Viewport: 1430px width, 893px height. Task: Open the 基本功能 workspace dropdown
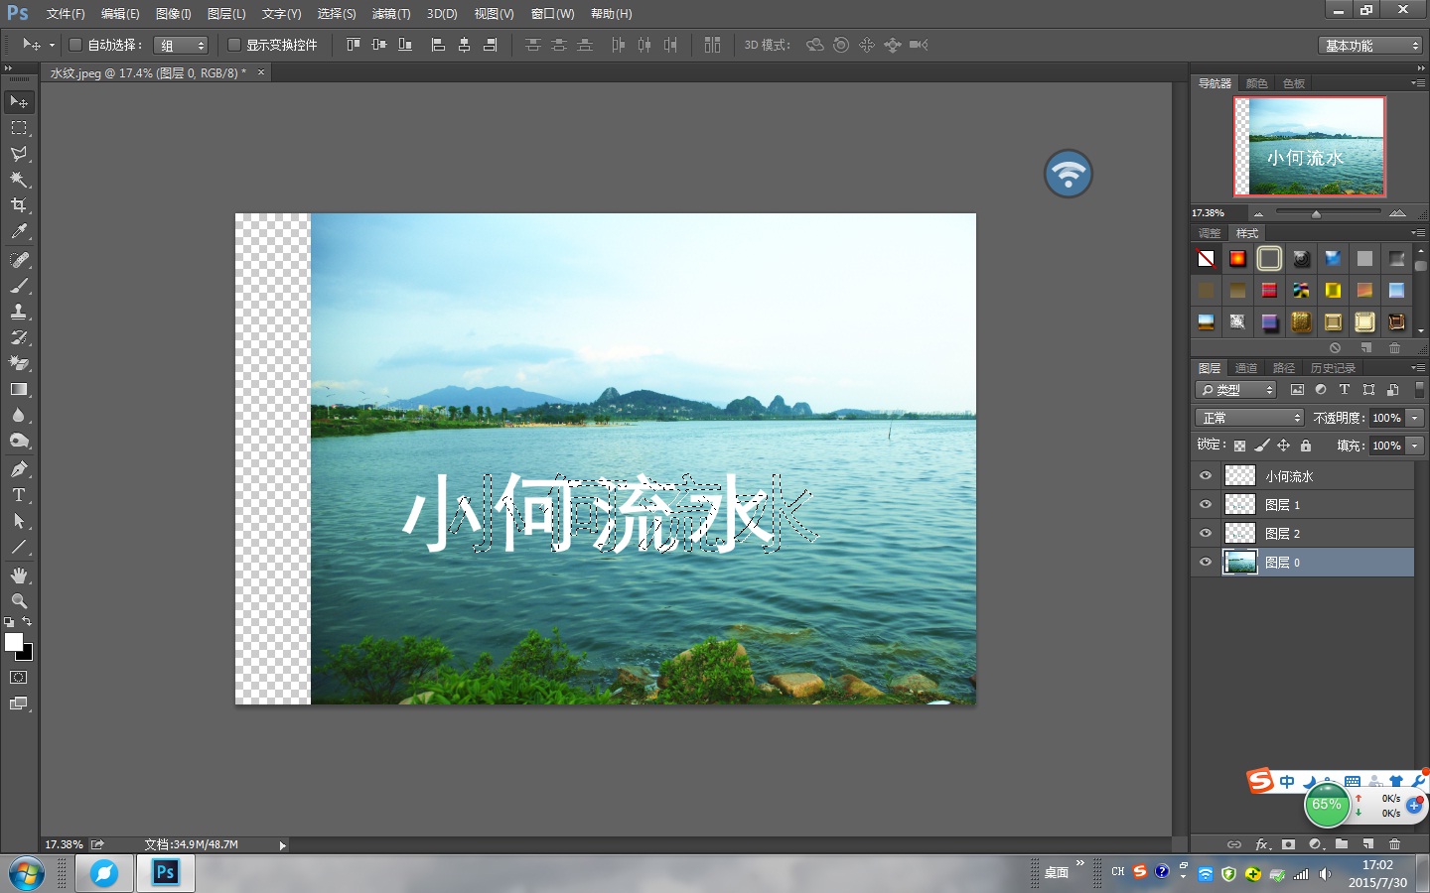pos(1371,46)
